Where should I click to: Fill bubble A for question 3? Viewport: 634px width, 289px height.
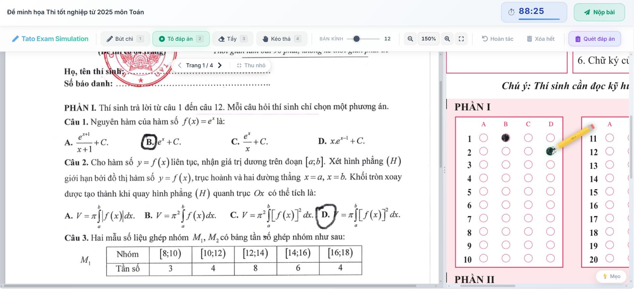(x=483, y=165)
